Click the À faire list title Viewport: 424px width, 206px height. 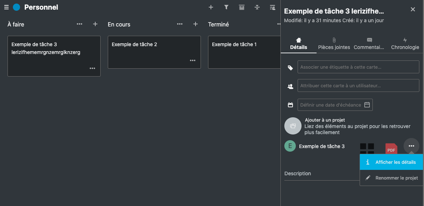(x=16, y=24)
